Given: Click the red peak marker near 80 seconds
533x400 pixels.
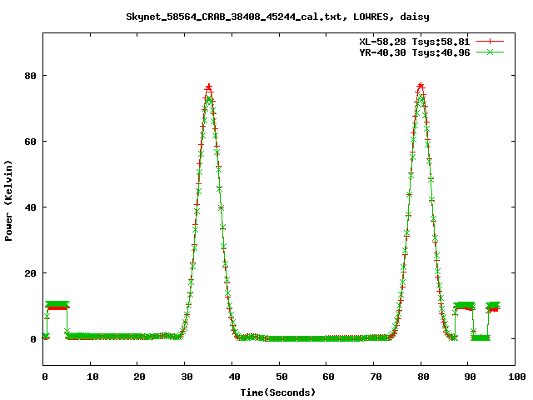Looking at the screenshot, I should [x=421, y=85].
